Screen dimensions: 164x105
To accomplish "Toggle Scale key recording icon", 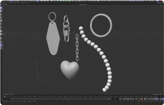I will [x=150, y=99].
